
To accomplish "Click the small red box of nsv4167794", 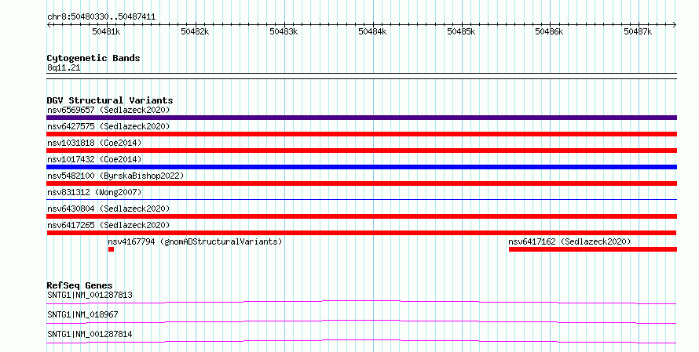I will coord(111,249).
